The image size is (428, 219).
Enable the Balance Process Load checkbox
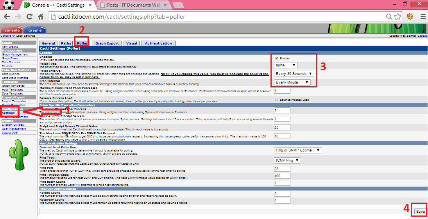point(277,100)
